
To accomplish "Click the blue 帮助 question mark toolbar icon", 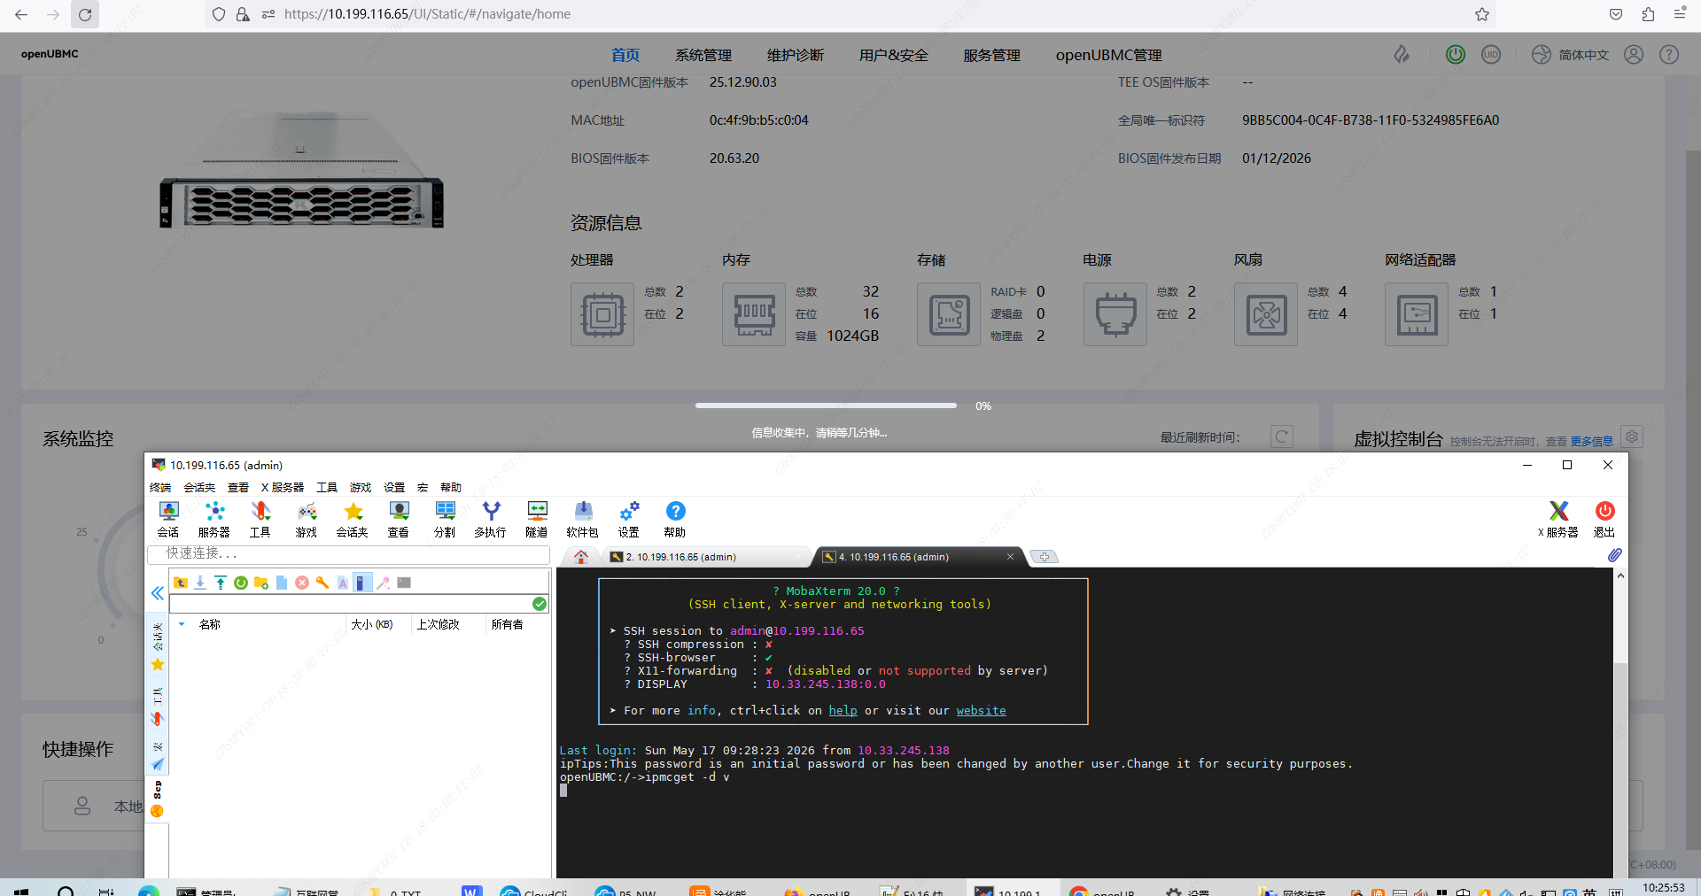I will click(675, 519).
